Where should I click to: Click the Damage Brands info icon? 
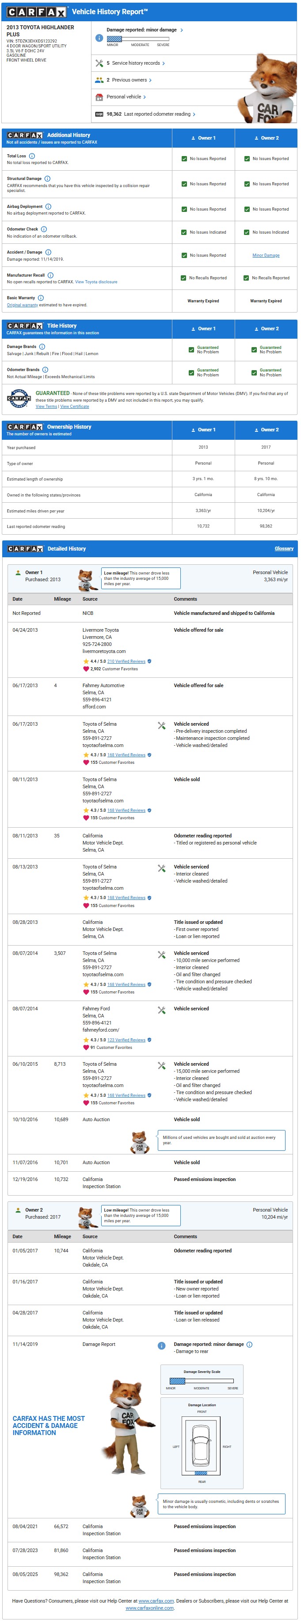pos(42,347)
